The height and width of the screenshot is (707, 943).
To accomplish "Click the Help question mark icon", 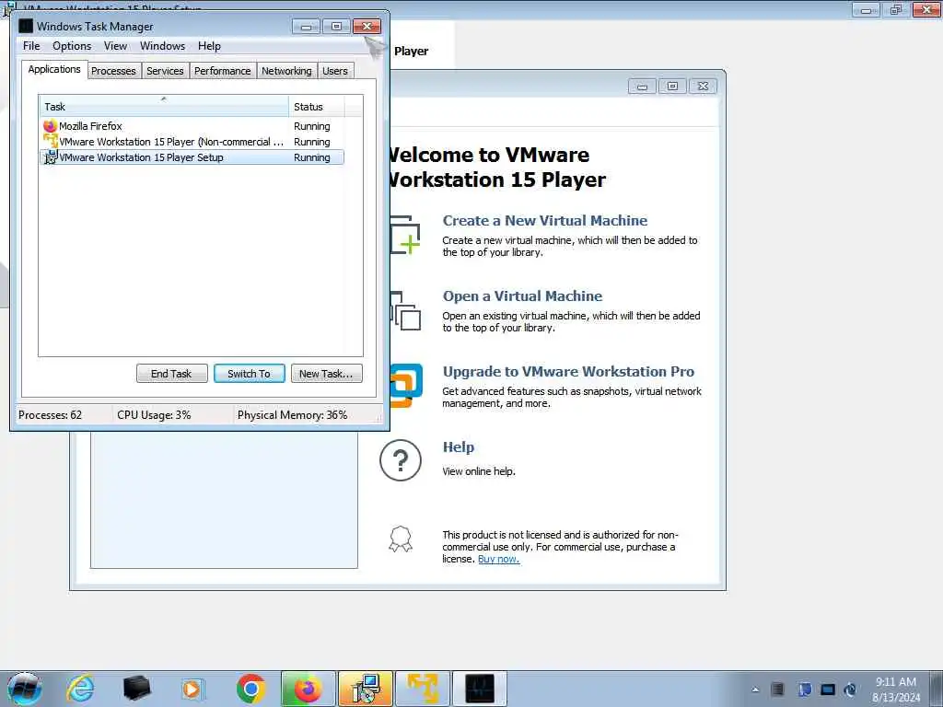I will [x=401, y=460].
